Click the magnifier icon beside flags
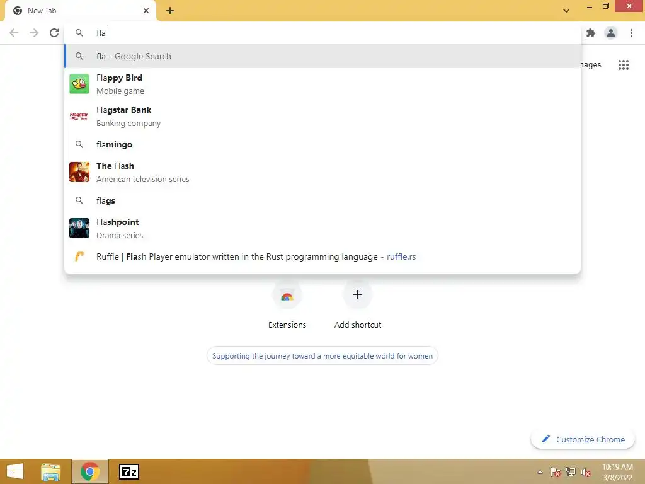The image size is (645, 484). pos(79,200)
